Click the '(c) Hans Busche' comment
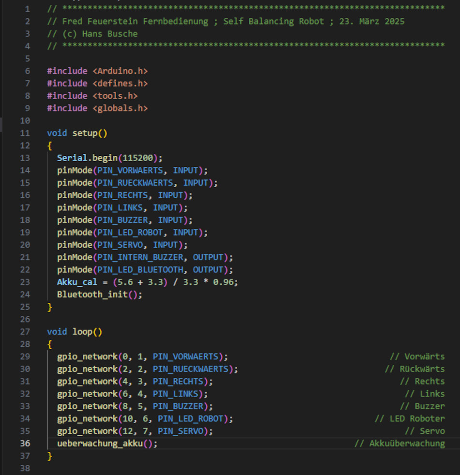Viewport: 460px width, 475px height. (x=92, y=34)
